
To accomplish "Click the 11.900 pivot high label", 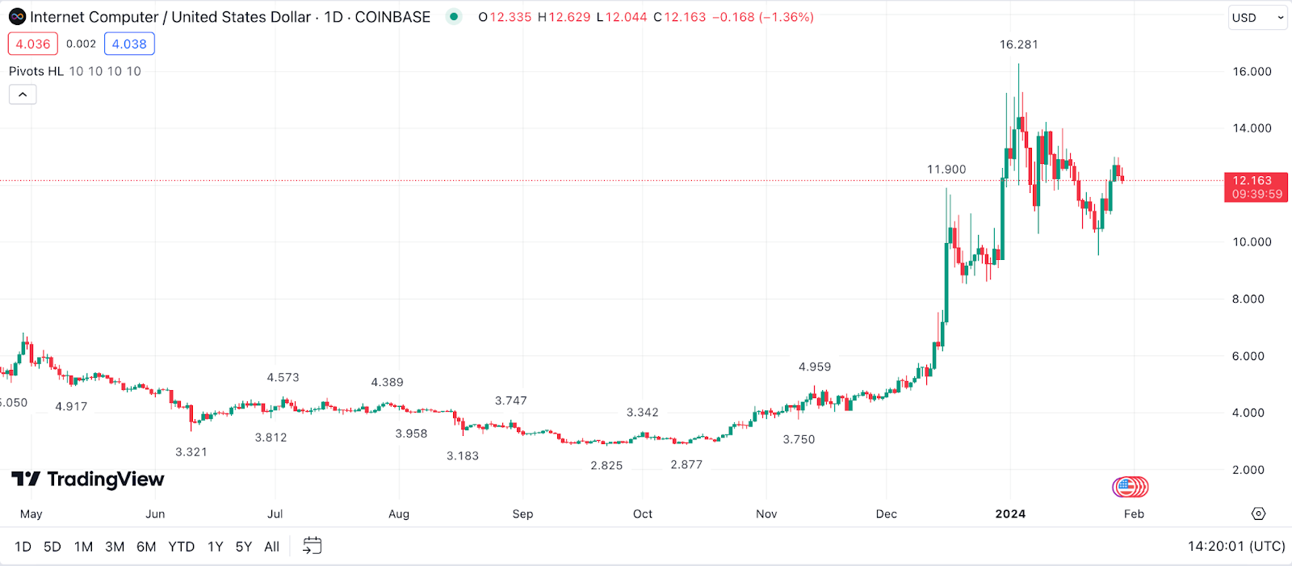I will tap(946, 170).
